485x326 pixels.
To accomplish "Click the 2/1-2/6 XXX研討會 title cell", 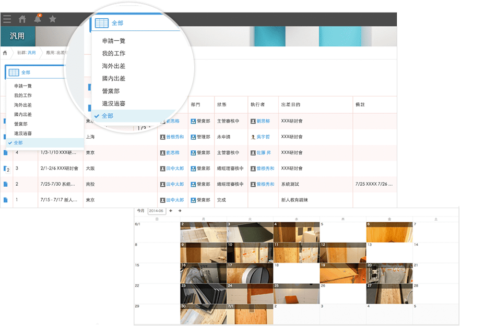I will coord(60,168).
